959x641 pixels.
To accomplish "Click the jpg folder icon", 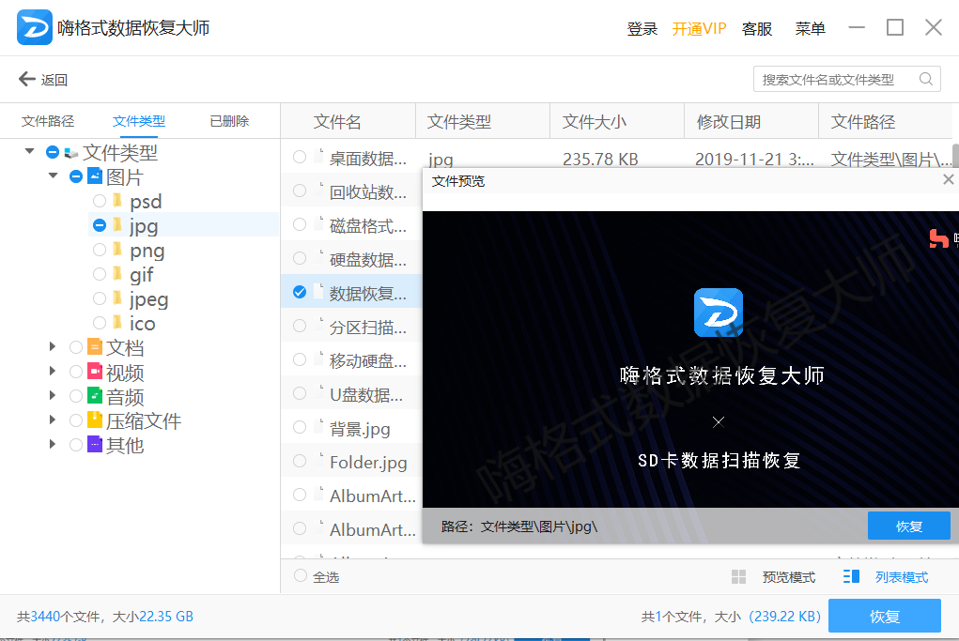I will tap(117, 225).
